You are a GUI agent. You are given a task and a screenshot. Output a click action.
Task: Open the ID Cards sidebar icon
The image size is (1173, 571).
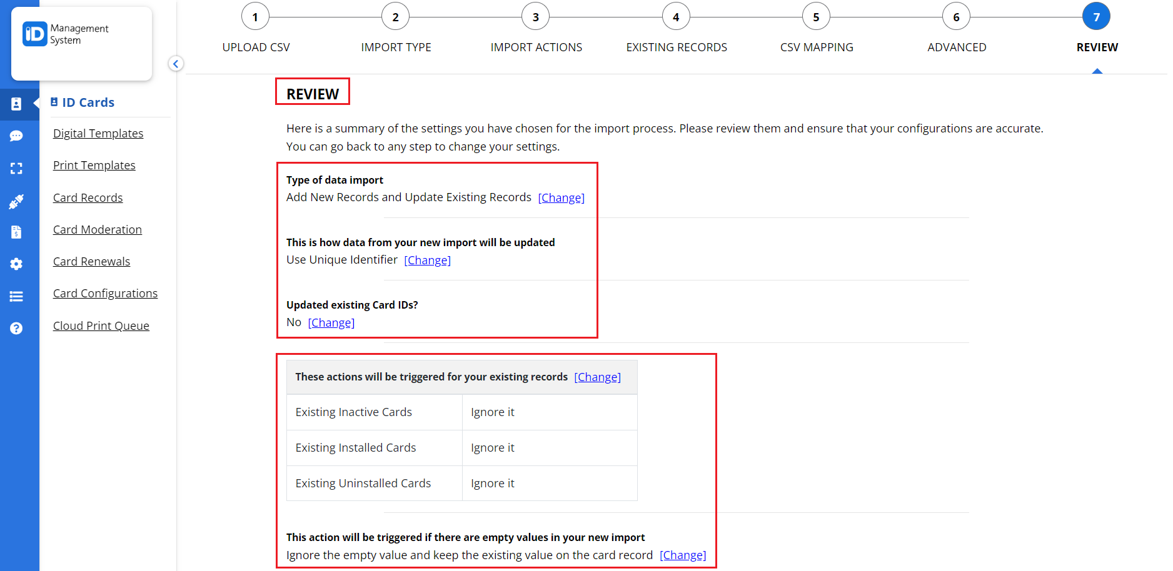click(x=16, y=104)
